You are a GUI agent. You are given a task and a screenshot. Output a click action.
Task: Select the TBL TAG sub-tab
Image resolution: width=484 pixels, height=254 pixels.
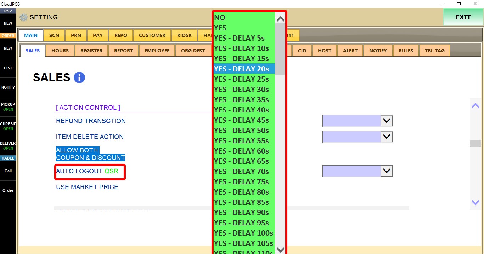point(435,51)
